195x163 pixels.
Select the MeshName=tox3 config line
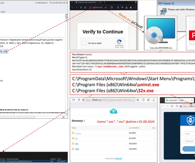pos(82,55)
